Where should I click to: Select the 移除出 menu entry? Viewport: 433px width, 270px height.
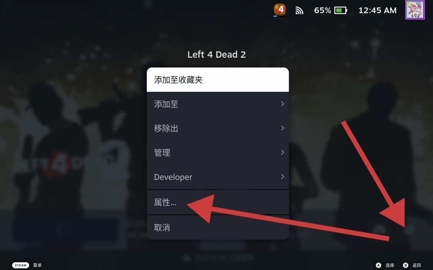tap(218, 128)
